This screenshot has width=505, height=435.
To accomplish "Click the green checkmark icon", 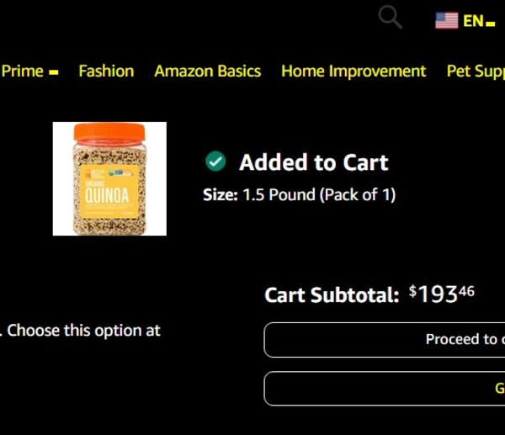I will [215, 162].
